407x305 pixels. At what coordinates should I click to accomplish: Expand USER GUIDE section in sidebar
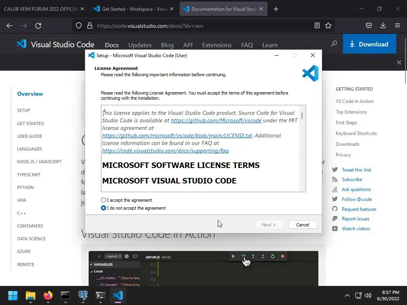[29, 136]
